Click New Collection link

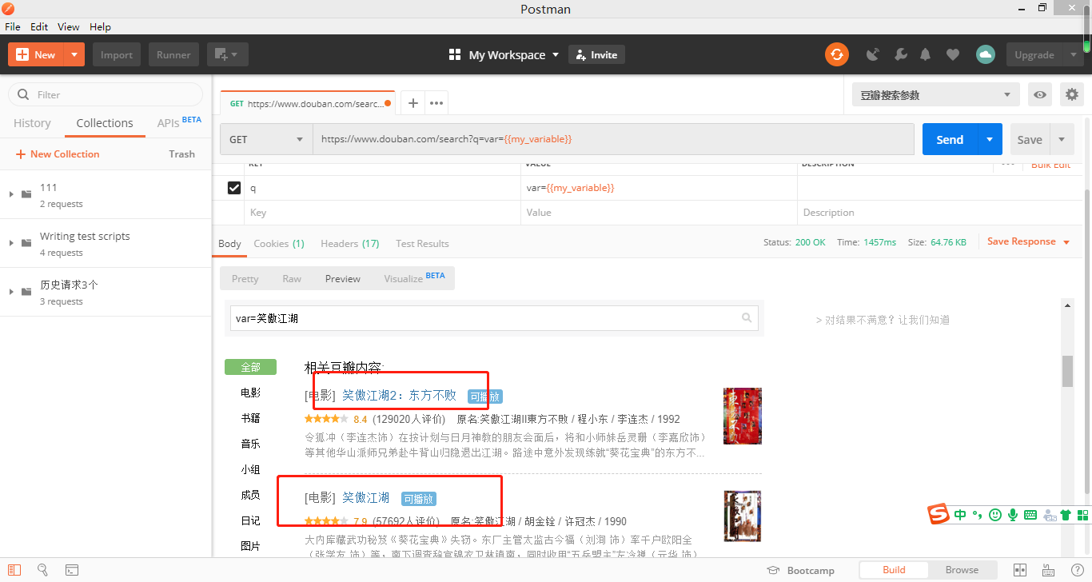pyautogui.click(x=57, y=154)
